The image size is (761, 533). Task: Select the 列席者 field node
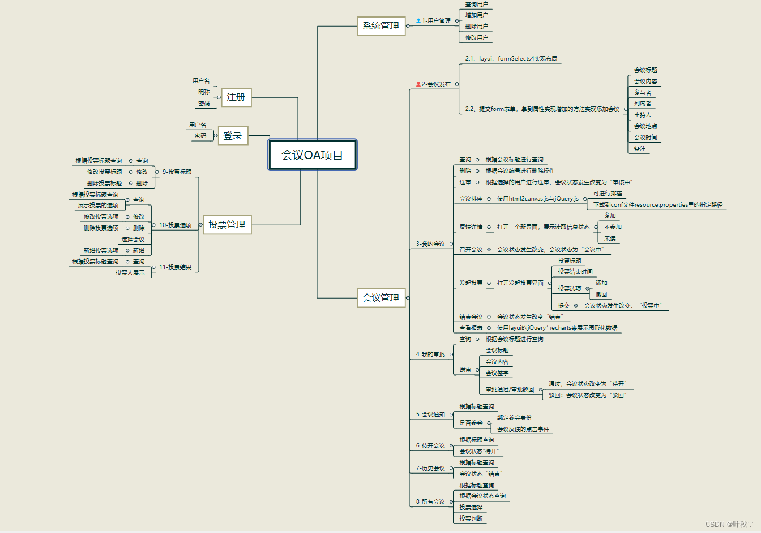(643, 104)
